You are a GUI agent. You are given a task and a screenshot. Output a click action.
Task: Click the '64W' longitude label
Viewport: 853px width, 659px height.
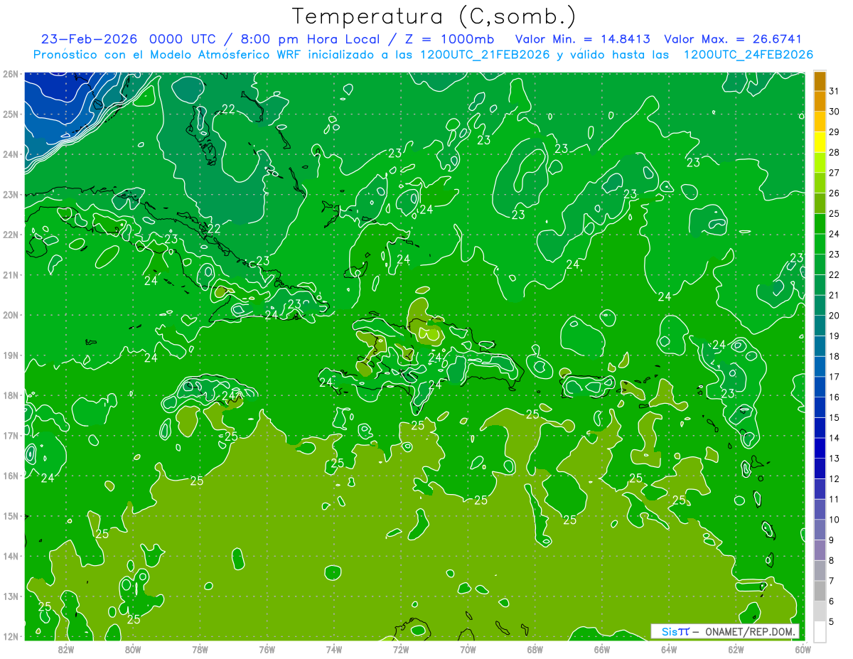[669, 649]
